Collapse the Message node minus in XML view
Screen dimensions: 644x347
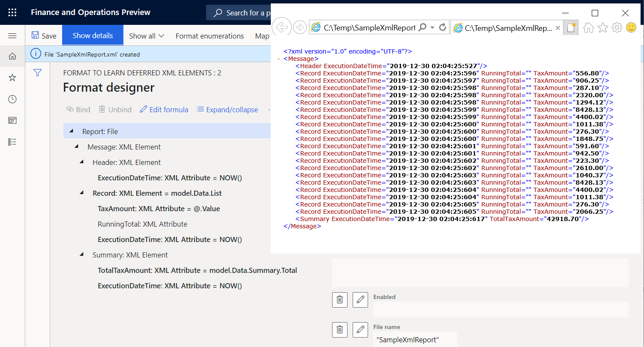[279, 59]
